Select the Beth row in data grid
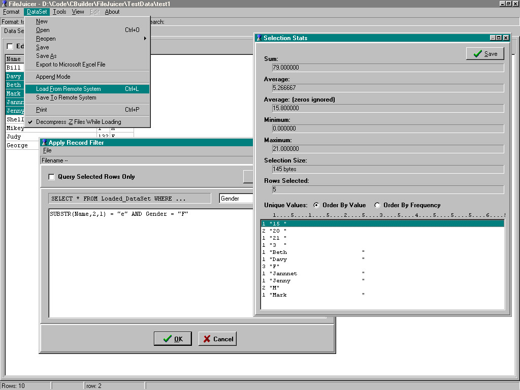 tap(15, 85)
